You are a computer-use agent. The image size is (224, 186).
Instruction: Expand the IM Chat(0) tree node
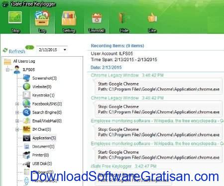coord(17,129)
